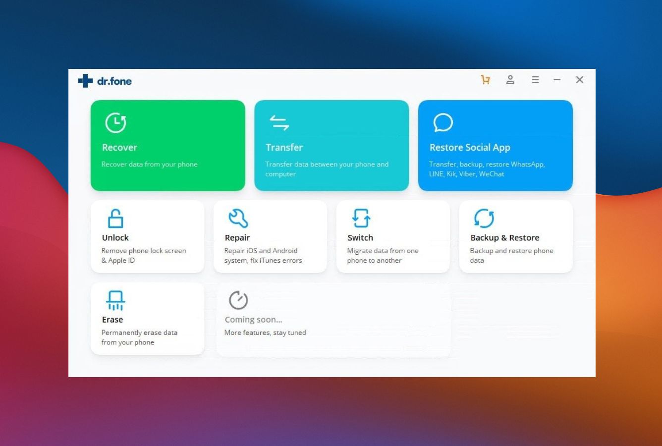Click 'More features, stay tuned' text

pos(265,333)
